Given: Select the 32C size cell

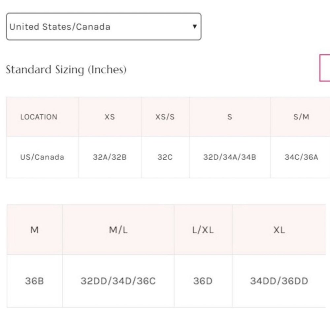Looking at the screenshot, I should [165, 157].
